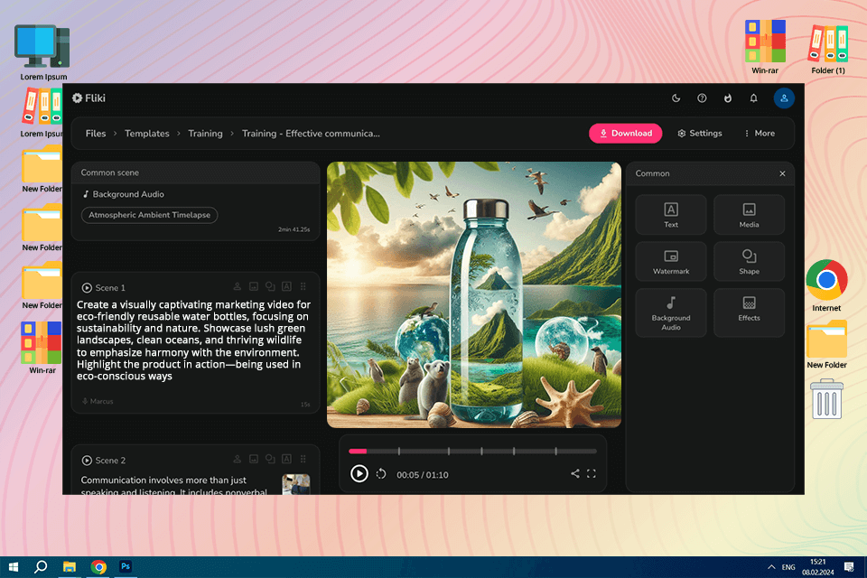867x578 pixels.
Task: Open the help question mark icon
Action: tap(702, 98)
